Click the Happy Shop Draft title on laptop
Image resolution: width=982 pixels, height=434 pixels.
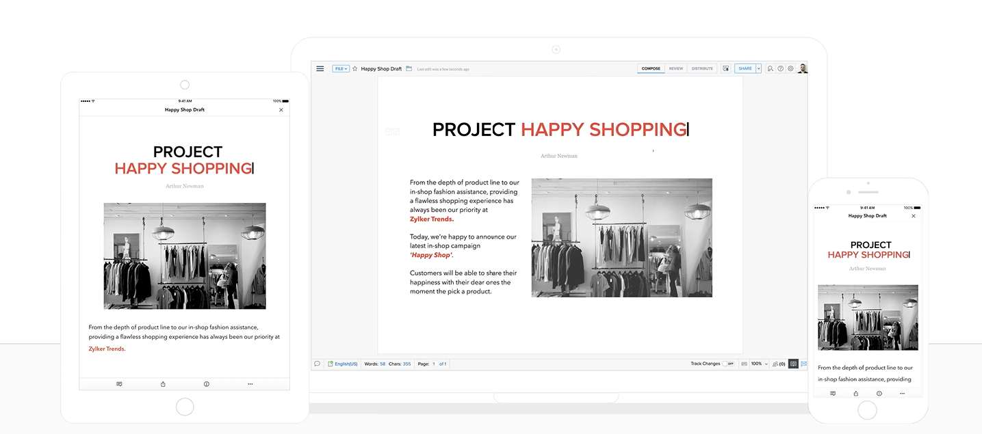(381, 68)
